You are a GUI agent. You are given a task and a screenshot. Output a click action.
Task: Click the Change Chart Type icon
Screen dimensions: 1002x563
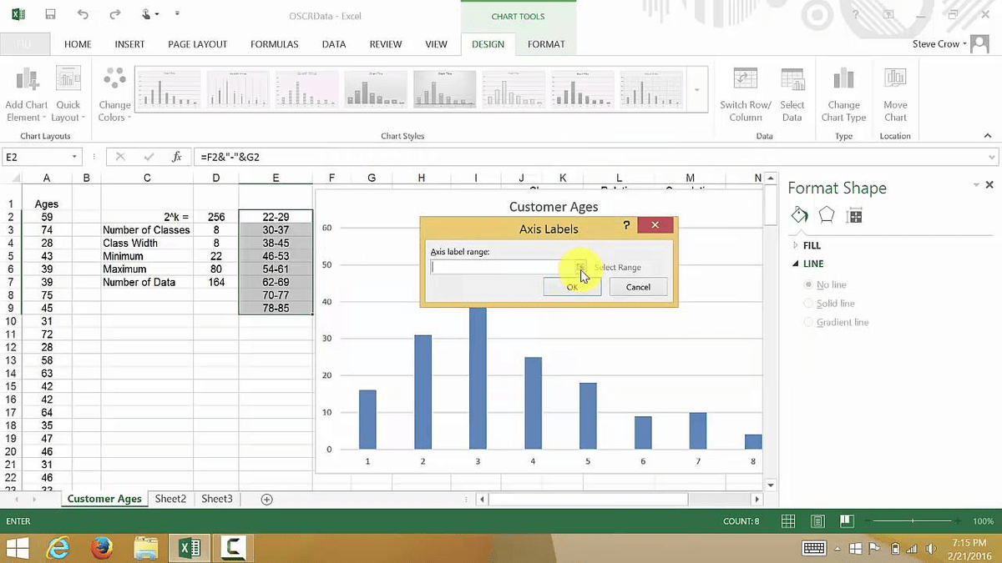tap(843, 80)
